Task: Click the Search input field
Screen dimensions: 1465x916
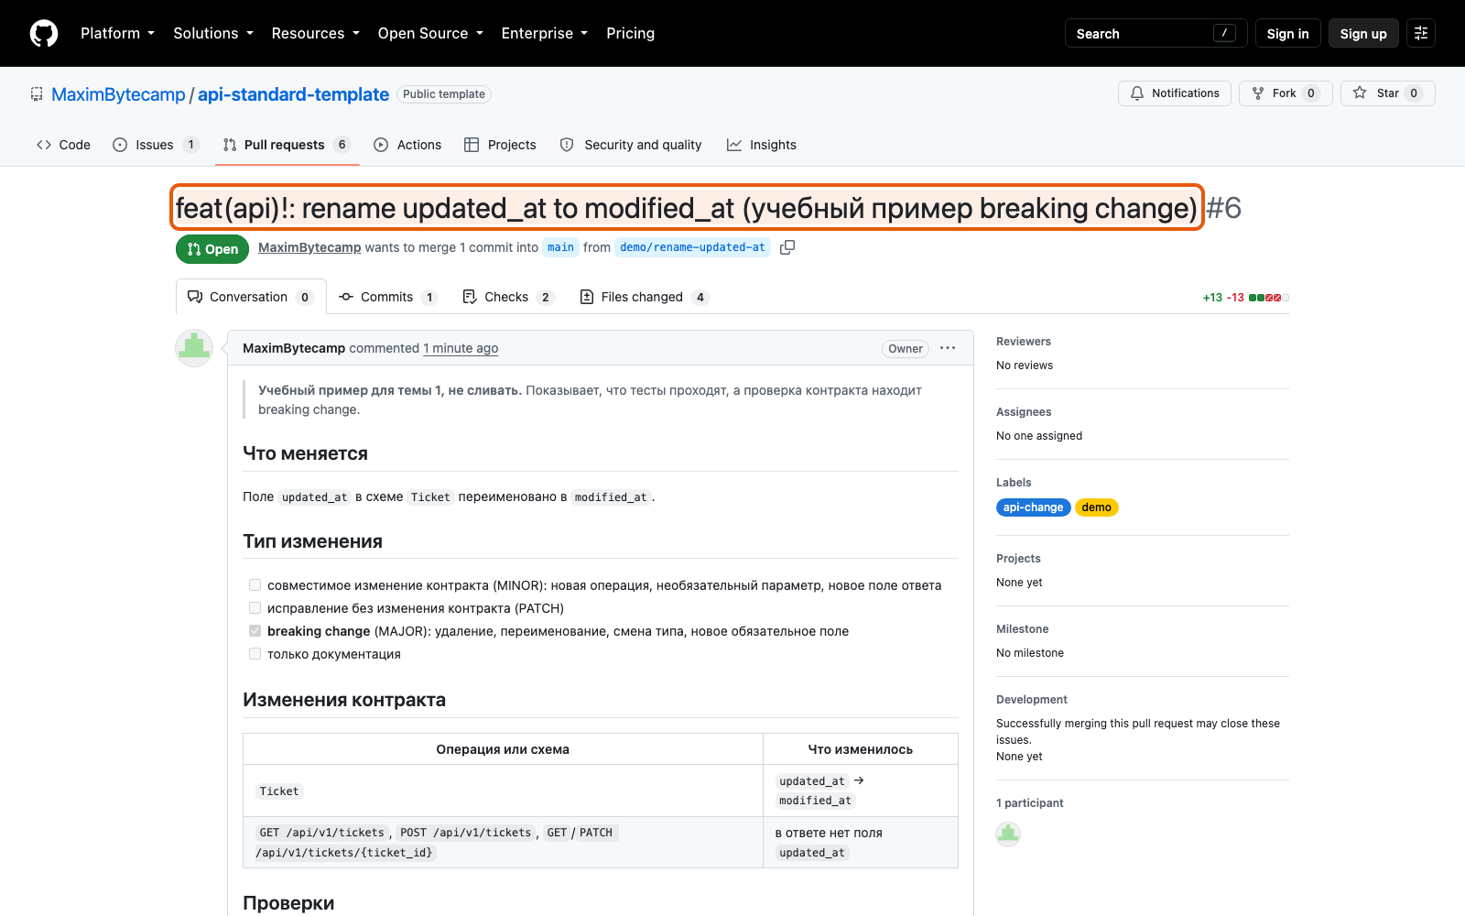Action: click(1156, 33)
